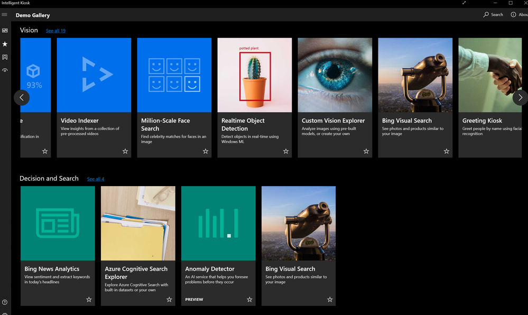This screenshot has height=315, width=528.
Task: Click the Decision and Search heading
Action: coord(49,179)
